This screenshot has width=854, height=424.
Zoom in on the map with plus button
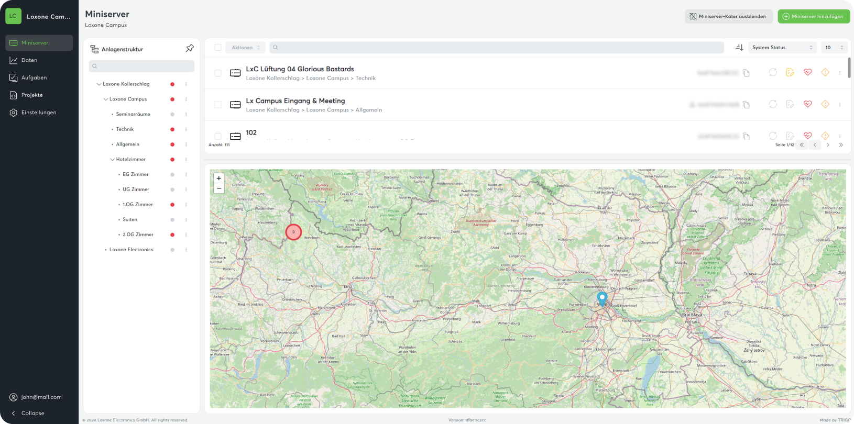[219, 178]
